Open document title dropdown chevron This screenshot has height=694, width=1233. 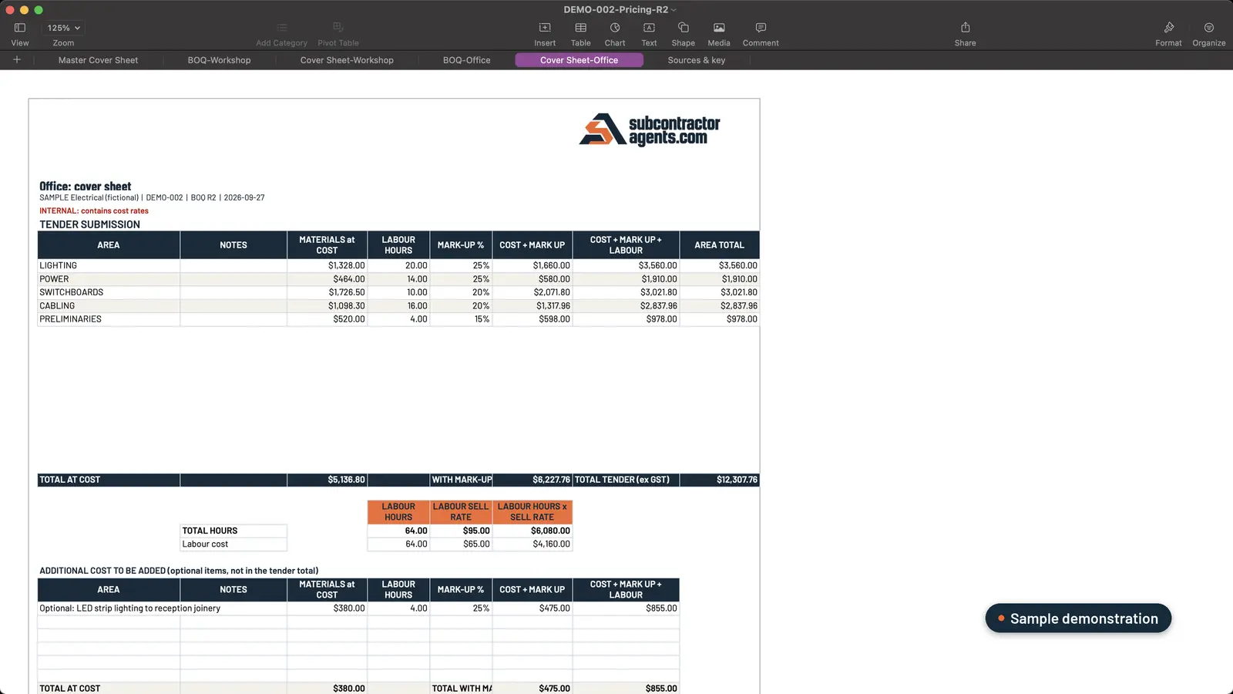pyautogui.click(x=674, y=10)
